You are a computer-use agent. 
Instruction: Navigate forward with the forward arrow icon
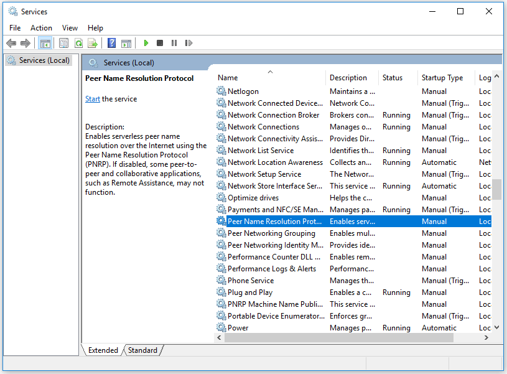coord(24,42)
